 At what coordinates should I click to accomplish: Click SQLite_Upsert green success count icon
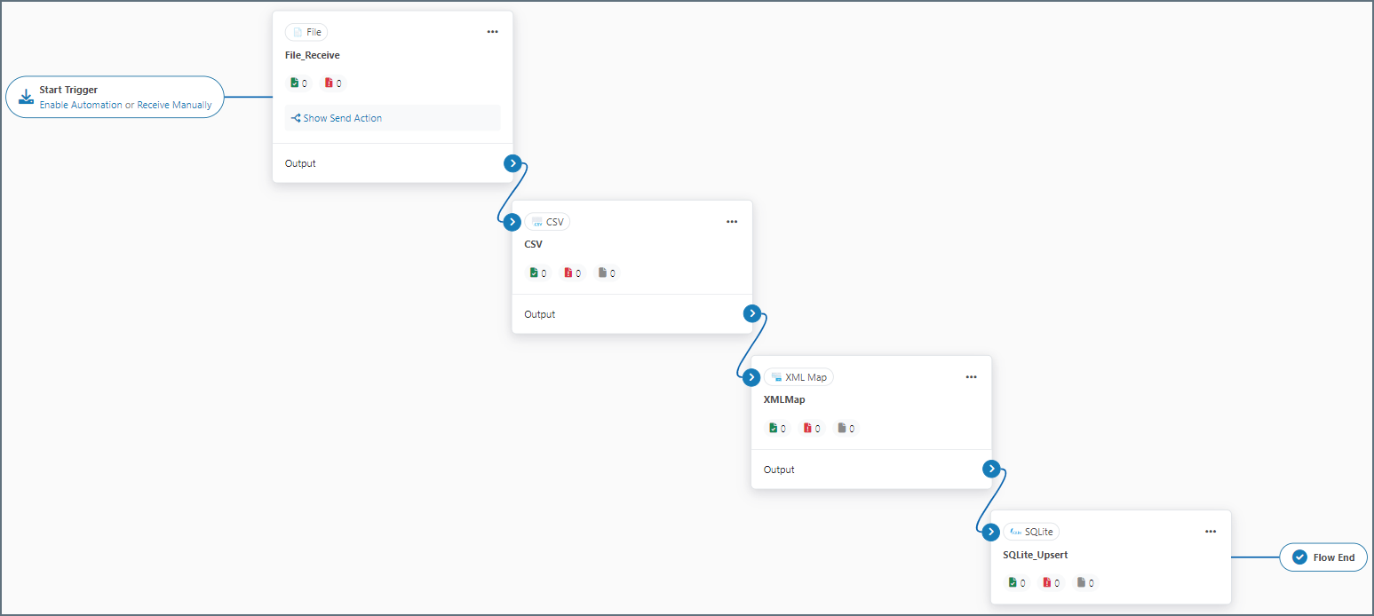point(1013,583)
